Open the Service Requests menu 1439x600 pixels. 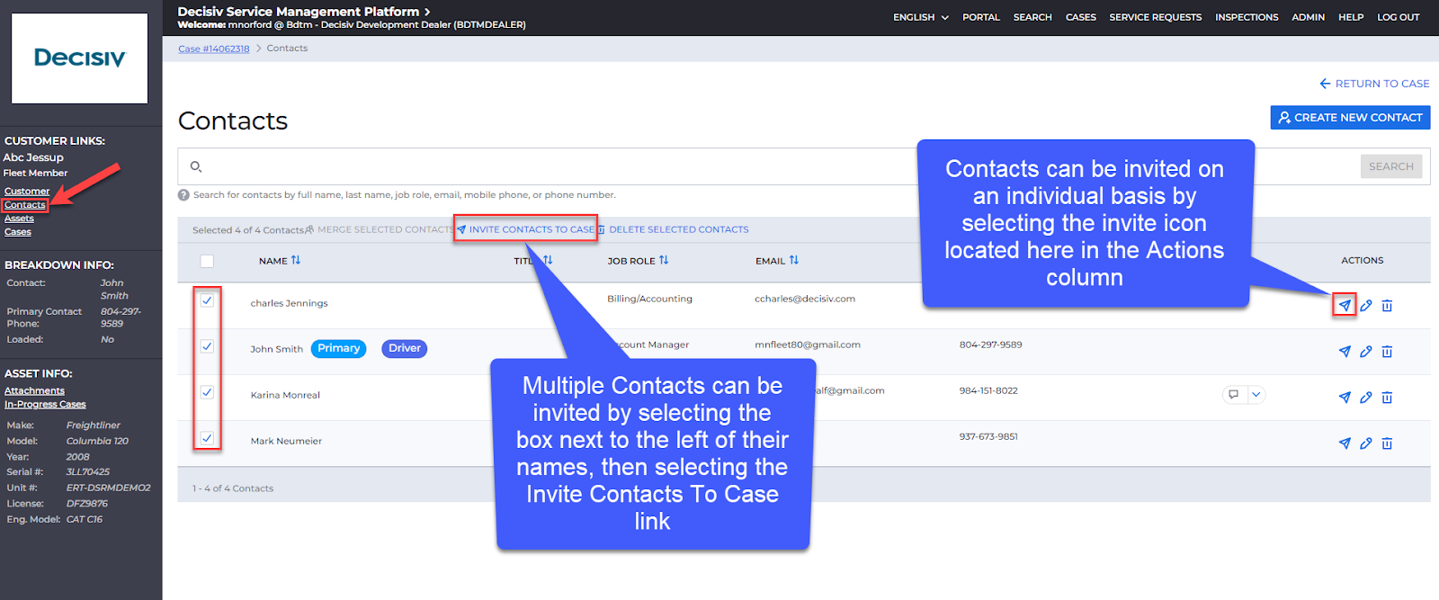click(x=1155, y=17)
